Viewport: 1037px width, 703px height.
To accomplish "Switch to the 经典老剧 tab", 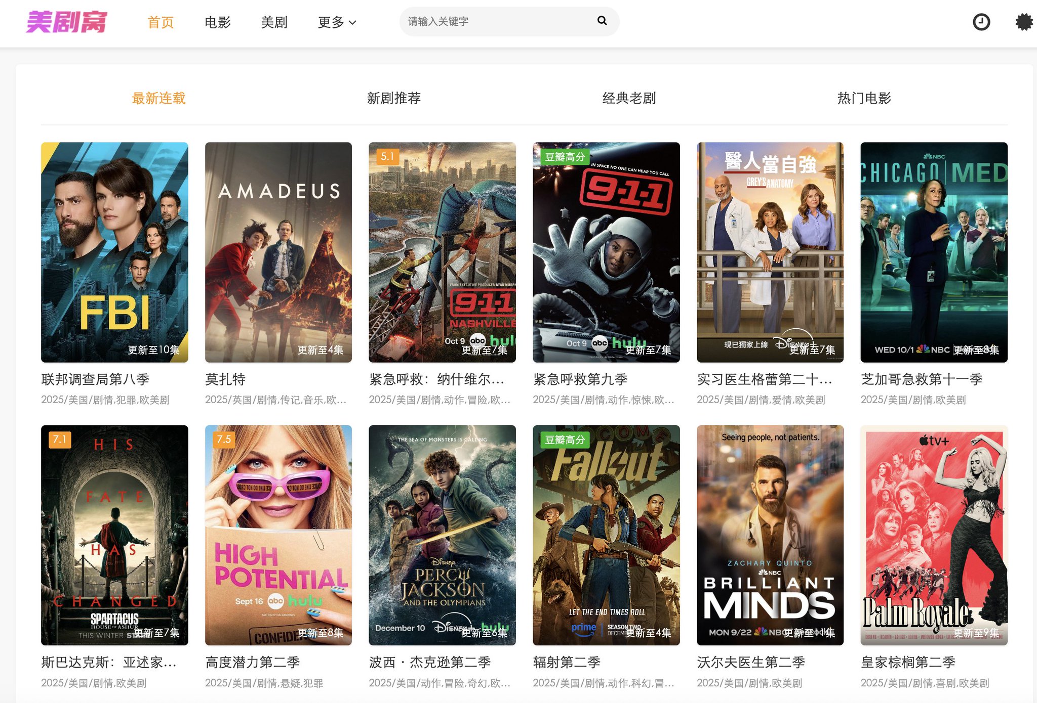I will click(x=629, y=98).
